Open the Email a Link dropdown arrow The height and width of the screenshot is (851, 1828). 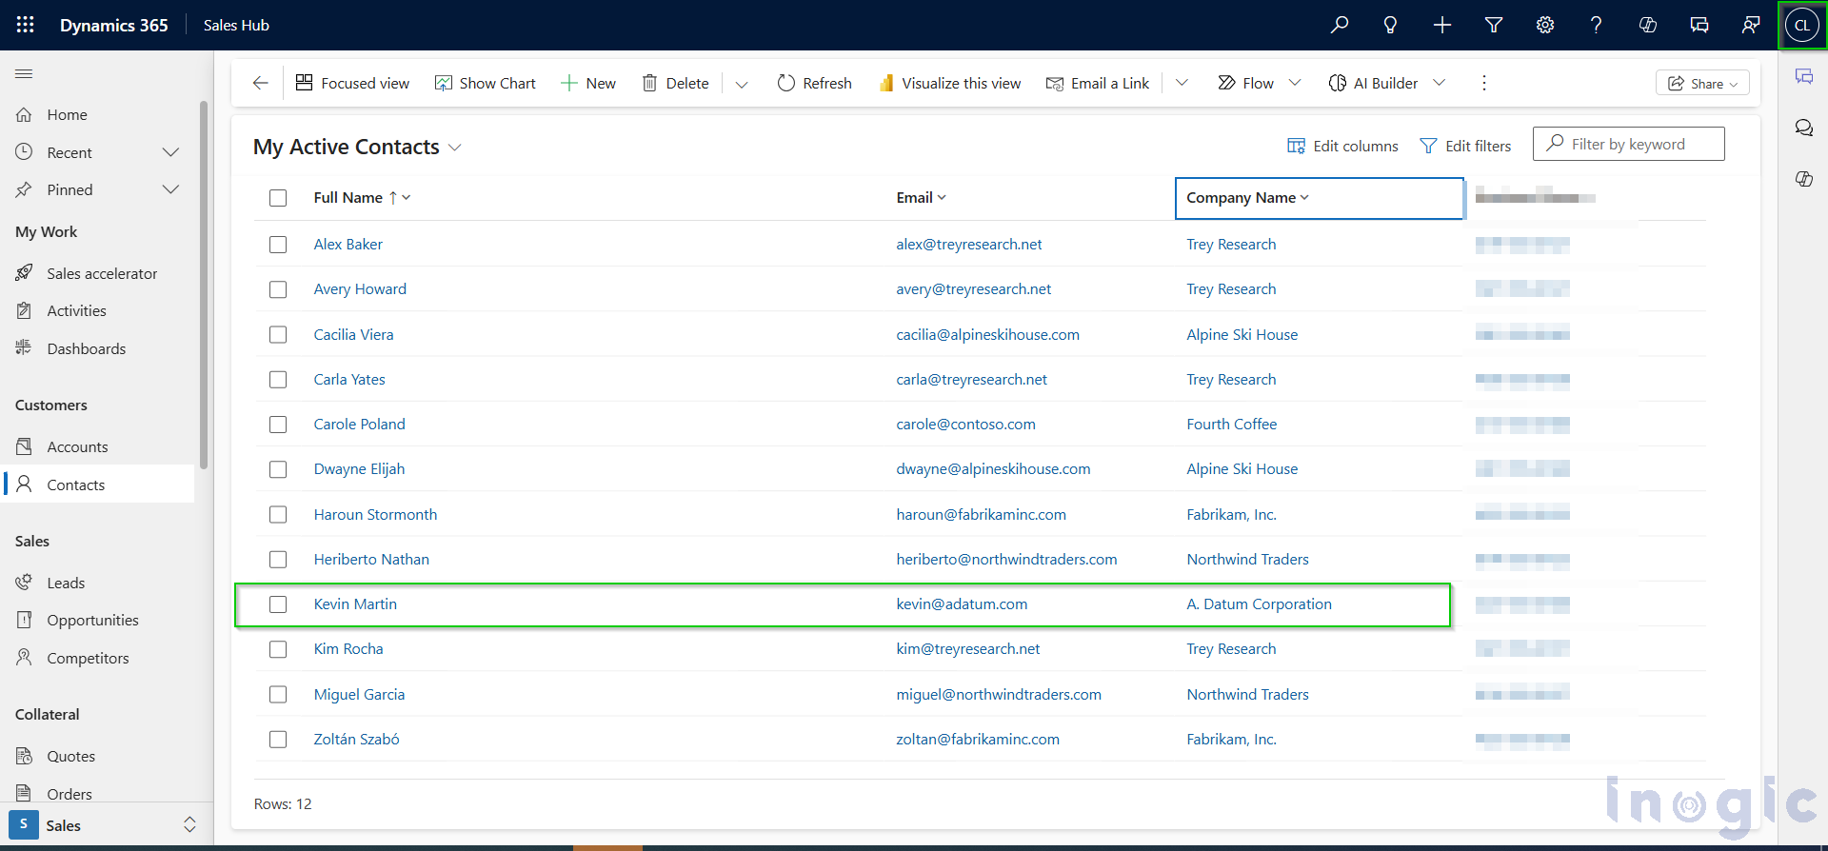(x=1182, y=83)
